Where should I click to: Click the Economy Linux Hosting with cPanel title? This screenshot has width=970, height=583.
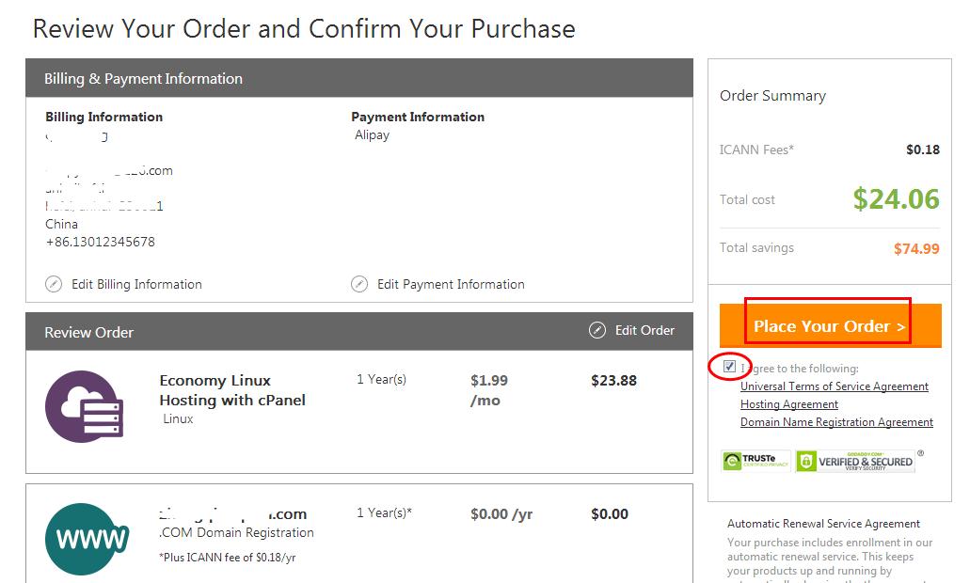point(231,390)
